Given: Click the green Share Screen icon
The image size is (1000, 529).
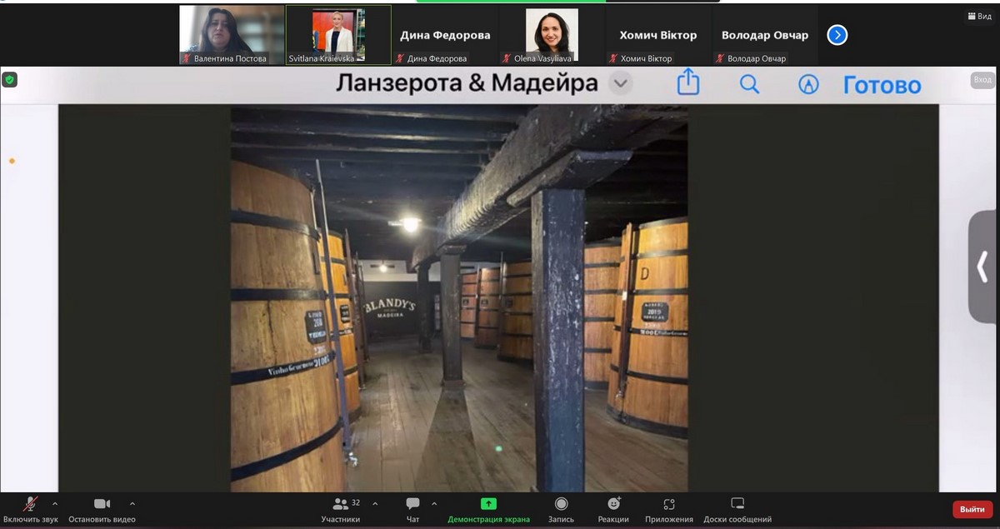Looking at the screenshot, I should tap(488, 504).
